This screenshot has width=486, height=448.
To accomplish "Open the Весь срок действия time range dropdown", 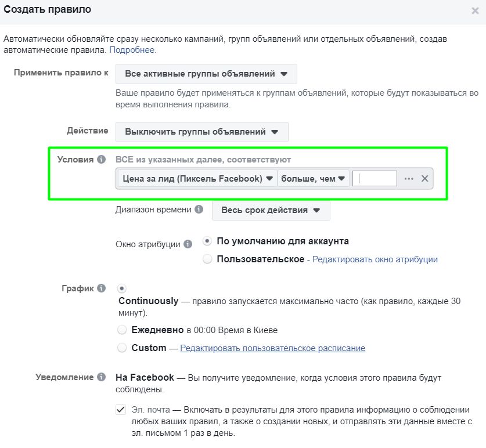I will [271, 211].
